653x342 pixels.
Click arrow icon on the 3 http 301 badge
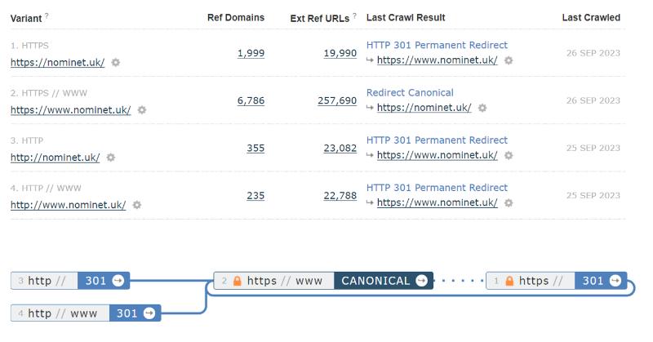click(118, 281)
